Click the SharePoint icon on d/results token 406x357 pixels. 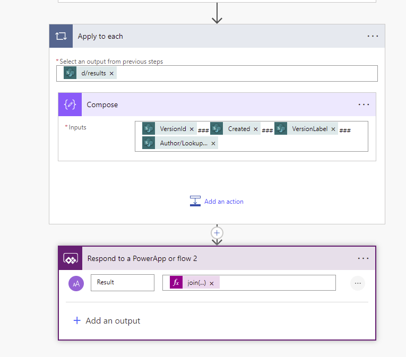point(70,73)
